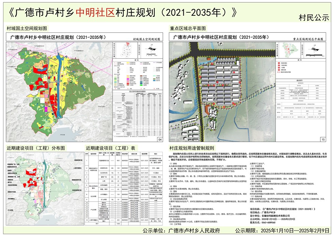
Task: Click the wind rose on the site plan sheet
Action: click(x=315, y=49)
